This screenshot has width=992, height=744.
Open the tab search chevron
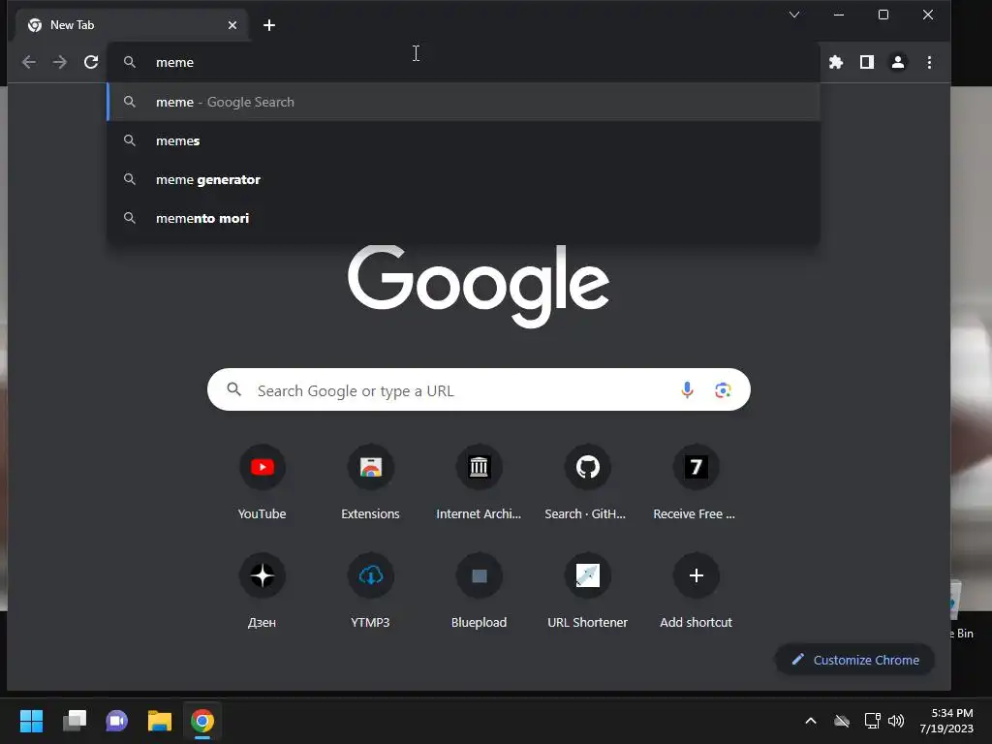click(794, 15)
